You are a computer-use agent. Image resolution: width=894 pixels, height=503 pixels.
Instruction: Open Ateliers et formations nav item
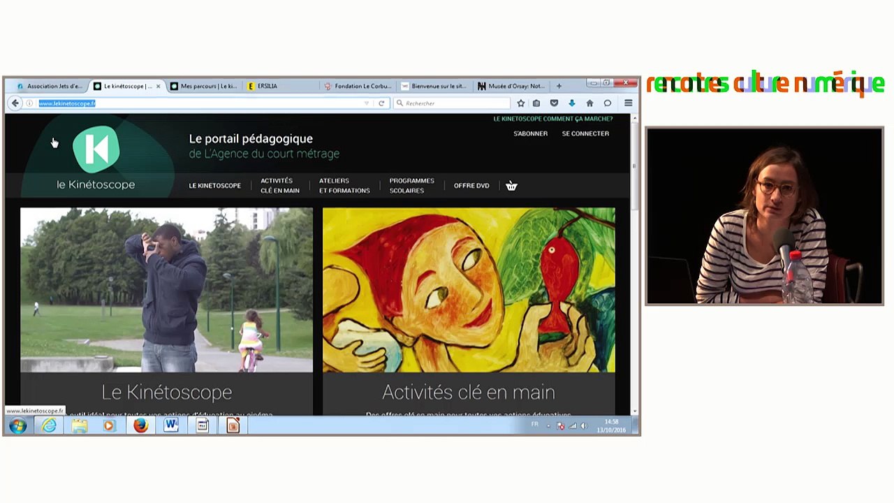tap(344, 186)
